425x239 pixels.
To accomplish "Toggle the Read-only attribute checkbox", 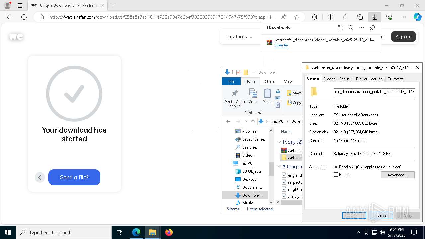I will (336, 167).
